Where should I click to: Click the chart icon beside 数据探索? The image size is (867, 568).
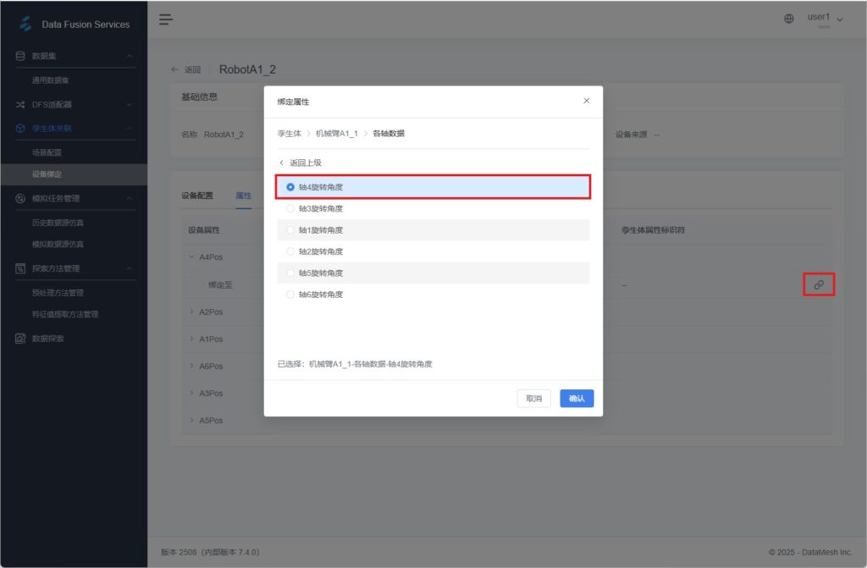(x=20, y=339)
